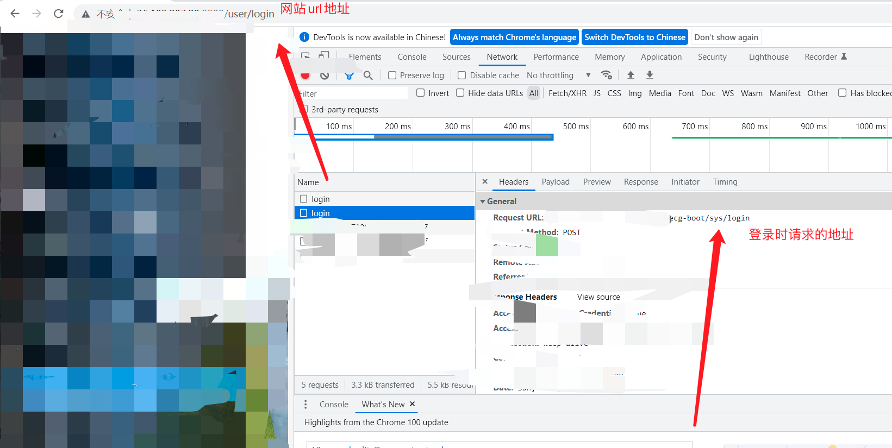Open network search magnifier icon
The height and width of the screenshot is (448, 892).
click(368, 75)
